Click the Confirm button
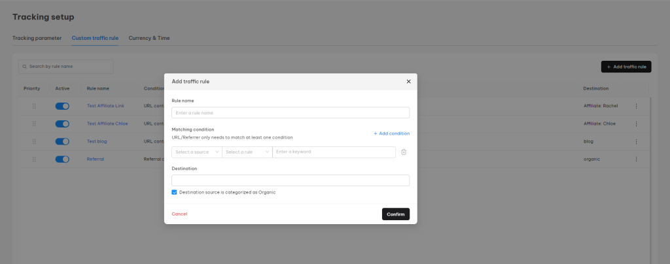The height and width of the screenshot is (264, 670). tap(396, 214)
